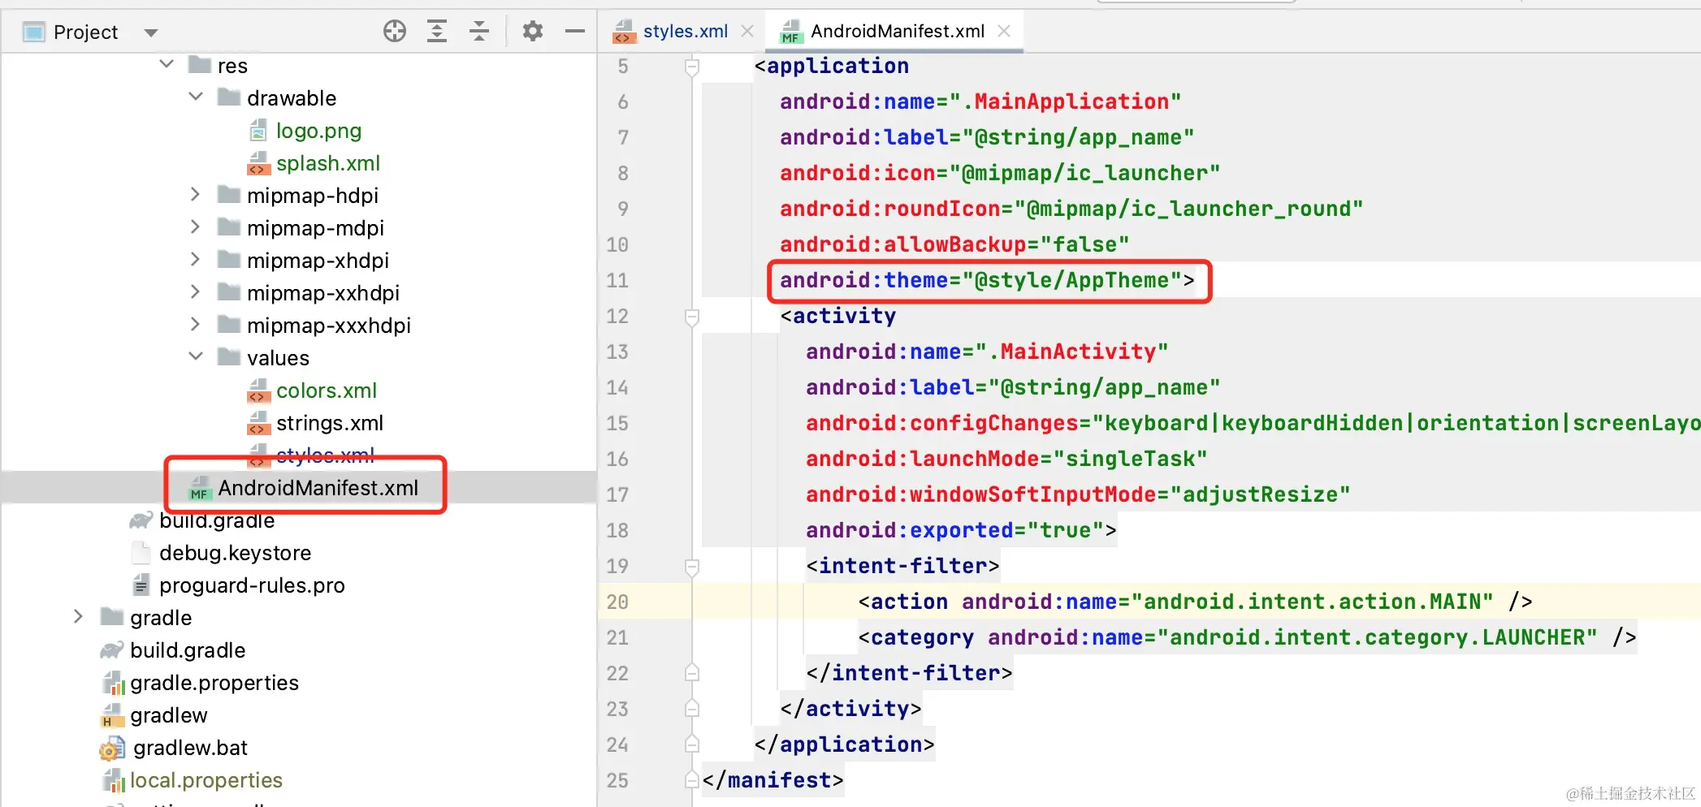This screenshot has height=807, width=1701.
Task: Click the android:exported="true" attribute
Action: pos(954,530)
